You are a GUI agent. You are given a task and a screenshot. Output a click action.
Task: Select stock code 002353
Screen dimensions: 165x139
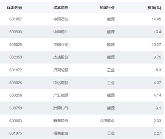[x=16, y=57]
